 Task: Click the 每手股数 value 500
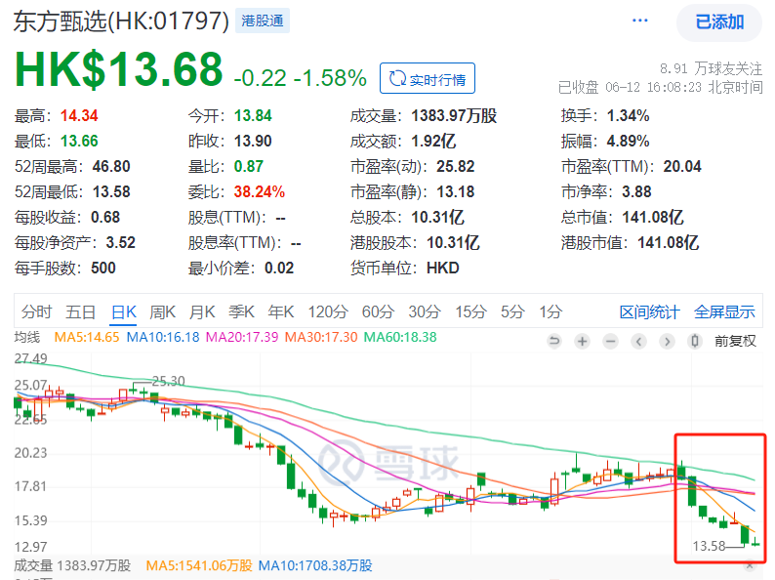[103, 268]
